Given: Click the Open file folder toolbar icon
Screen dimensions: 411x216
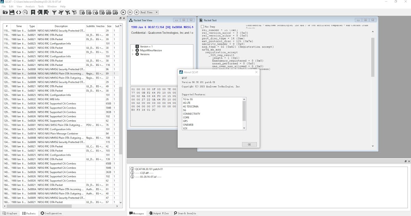Looking at the screenshot, I should click(5, 12).
